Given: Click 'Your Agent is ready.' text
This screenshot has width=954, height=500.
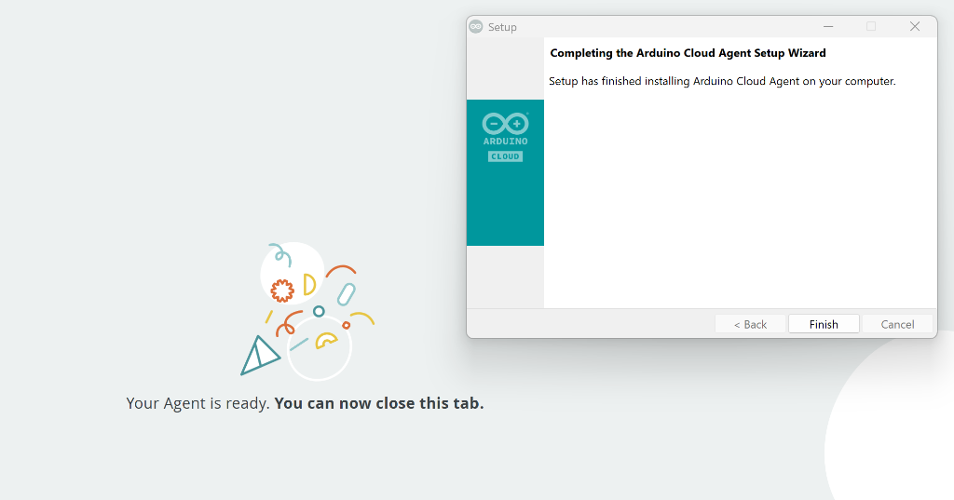Looking at the screenshot, I should [x=198, y=403].
